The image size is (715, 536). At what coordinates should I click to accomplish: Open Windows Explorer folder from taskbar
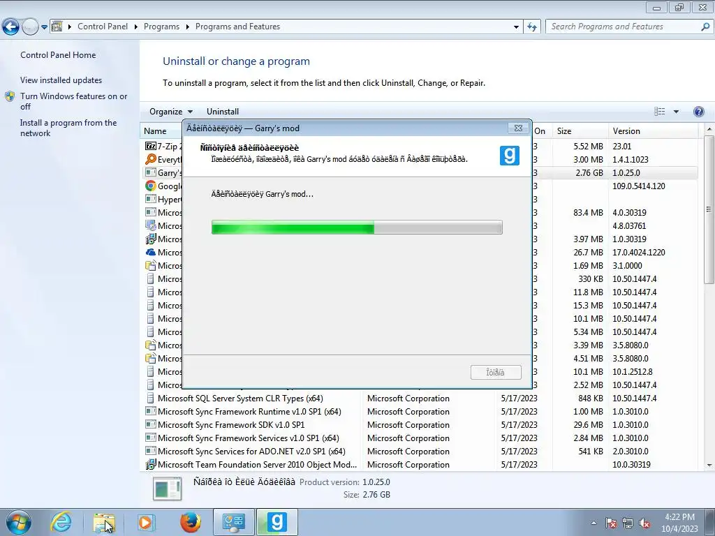coord(104,522)
